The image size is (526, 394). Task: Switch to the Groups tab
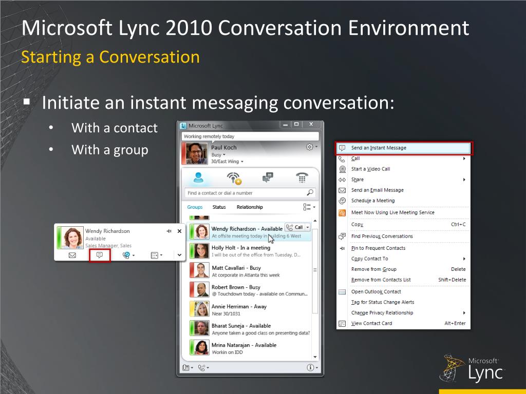[195, 207]
